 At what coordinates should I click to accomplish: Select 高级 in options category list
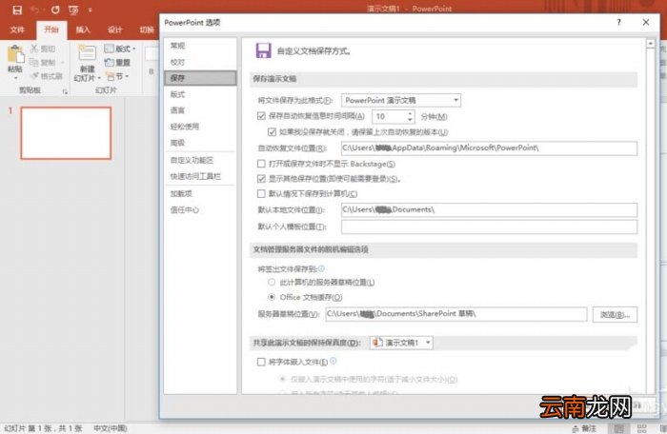pyautogui.click(x=200, y=143)
